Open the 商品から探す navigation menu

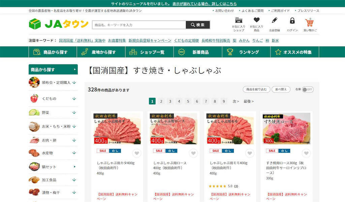click(x=53, y=52)
